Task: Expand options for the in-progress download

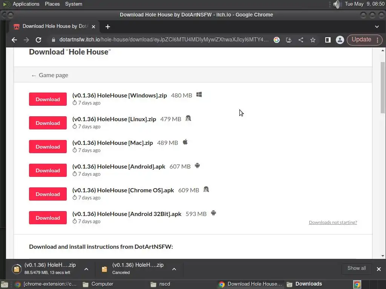Action: coord(86,269)
